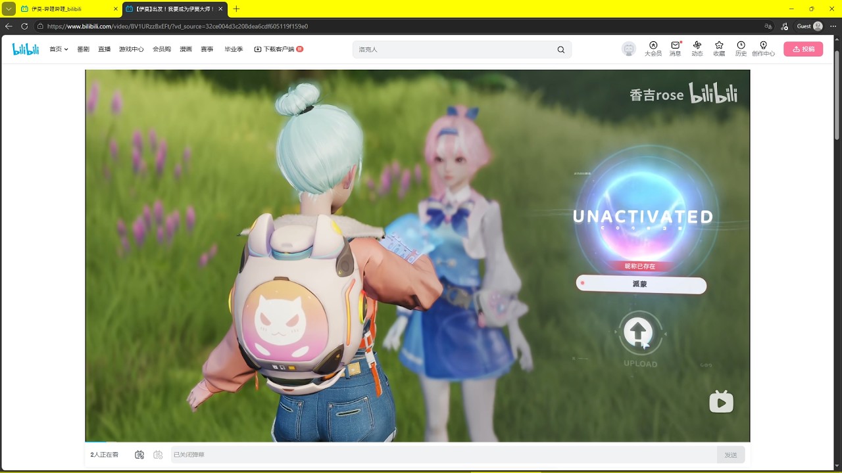Expand the tab search dropdown
This screenshot has height=473, width=842.
coord(9,9)
